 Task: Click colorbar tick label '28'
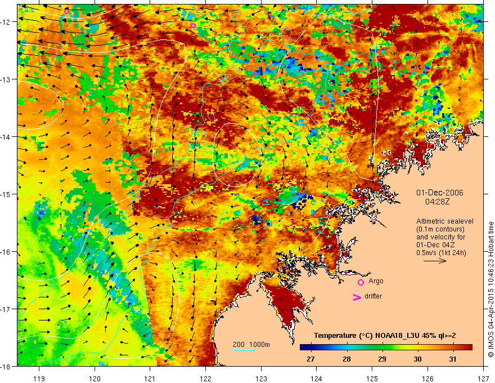click(x=346, y=359)
